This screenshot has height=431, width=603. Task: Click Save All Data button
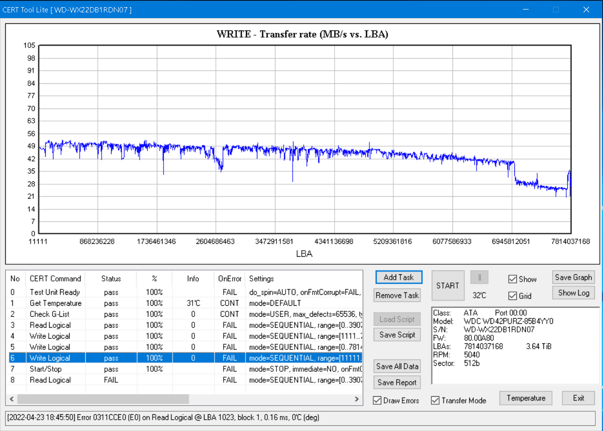tap(397, 366)
